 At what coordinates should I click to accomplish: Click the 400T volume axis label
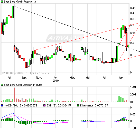point(133,87)
